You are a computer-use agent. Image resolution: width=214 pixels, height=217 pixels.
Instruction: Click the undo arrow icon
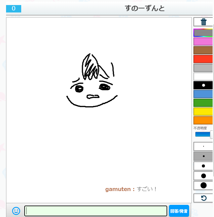(204, 198)
